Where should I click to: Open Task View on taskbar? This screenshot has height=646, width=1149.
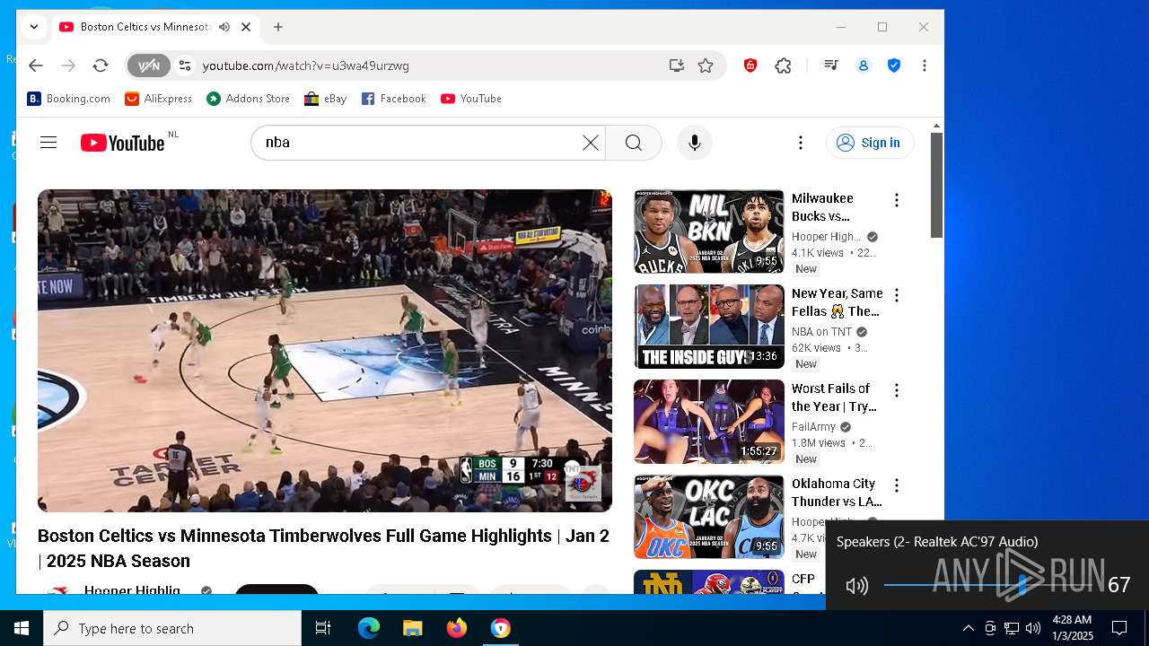click(x=323, y=628)
